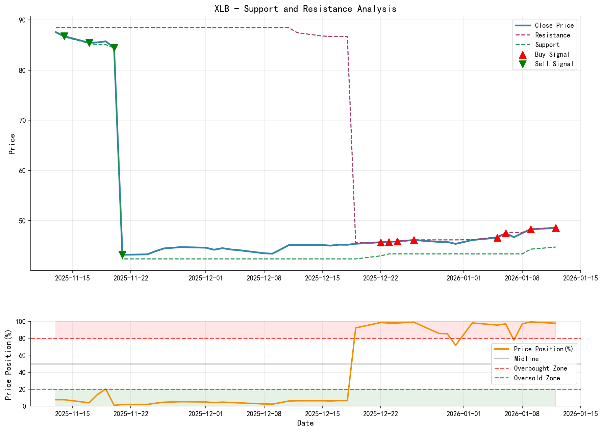The width and height of the screenshot is (603, 432).
Task: Select the sell marker at the November 21 price drop
Action: (x=122, y=254)
